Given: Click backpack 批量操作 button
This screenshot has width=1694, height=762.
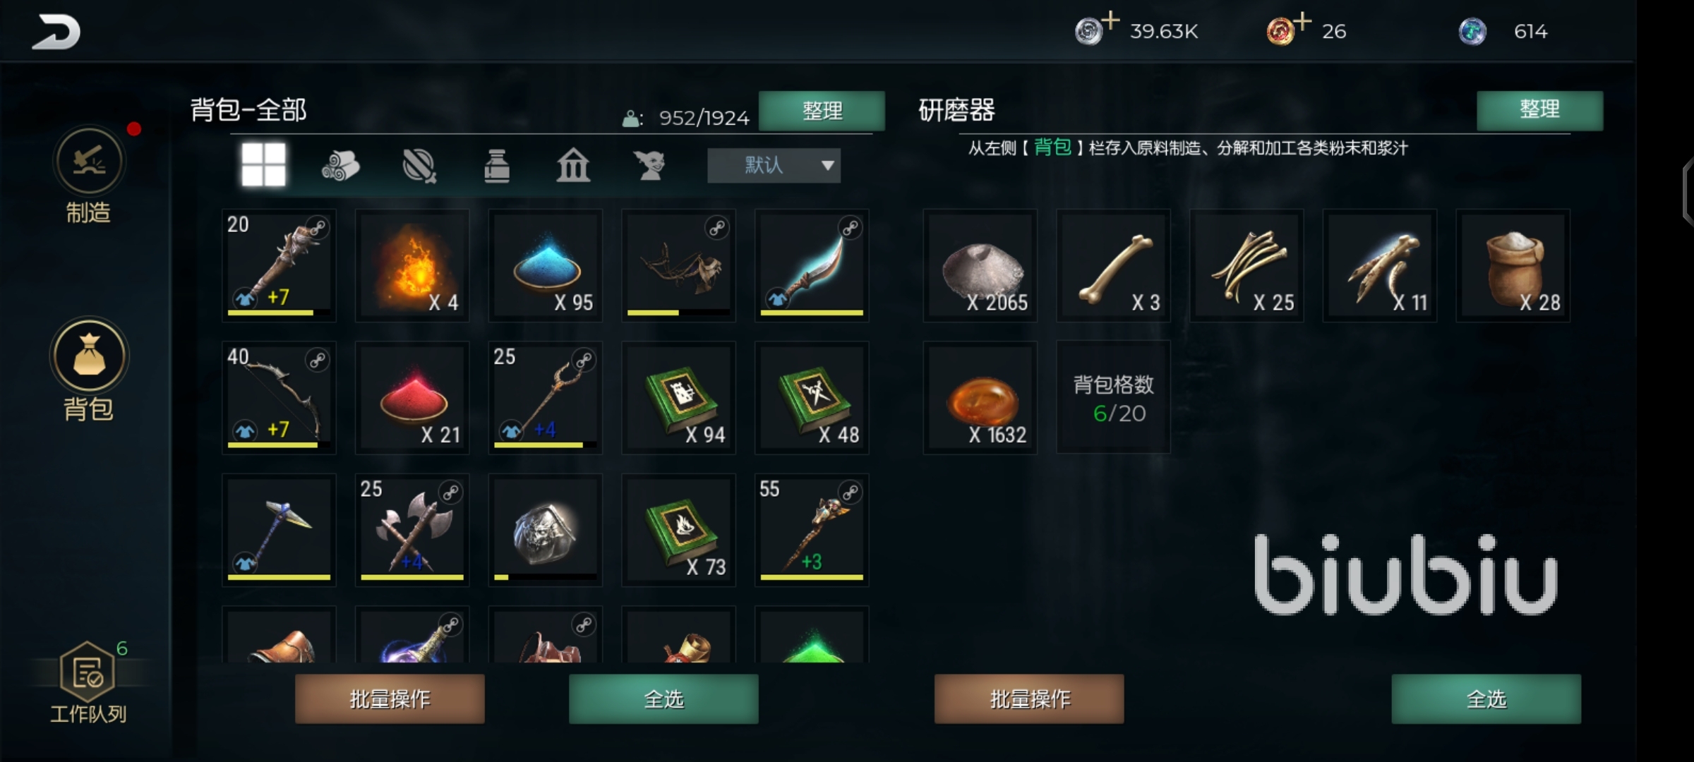Looking at the screenshot, I should [390, 698].
